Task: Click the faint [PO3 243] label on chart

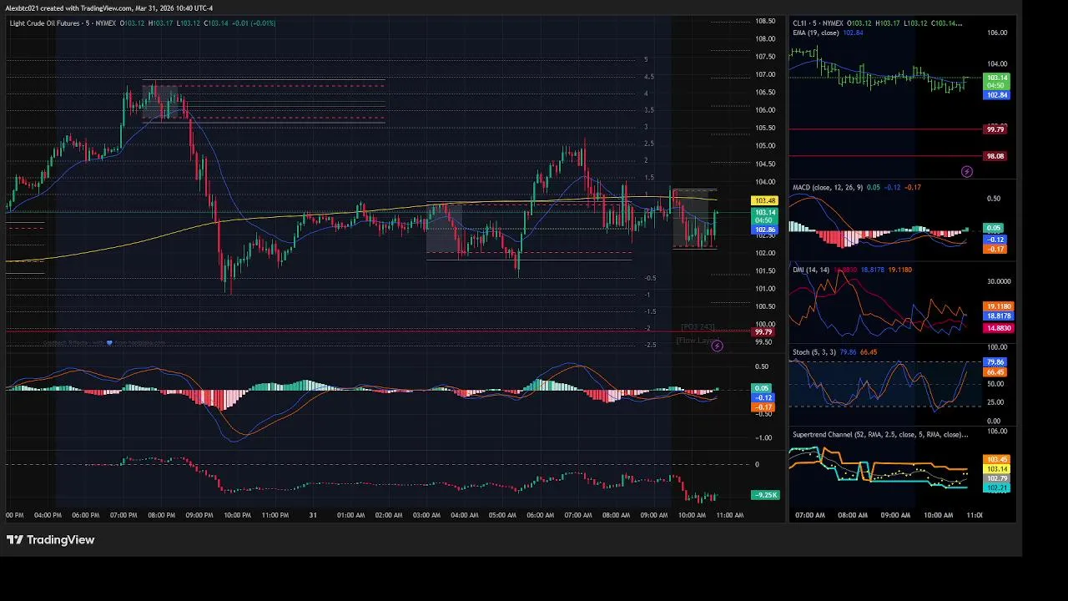Action: pos(698,327)
